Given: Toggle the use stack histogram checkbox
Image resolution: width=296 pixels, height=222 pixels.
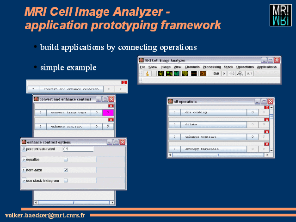Looking at the screenshot, I should (x=66, y=181).
